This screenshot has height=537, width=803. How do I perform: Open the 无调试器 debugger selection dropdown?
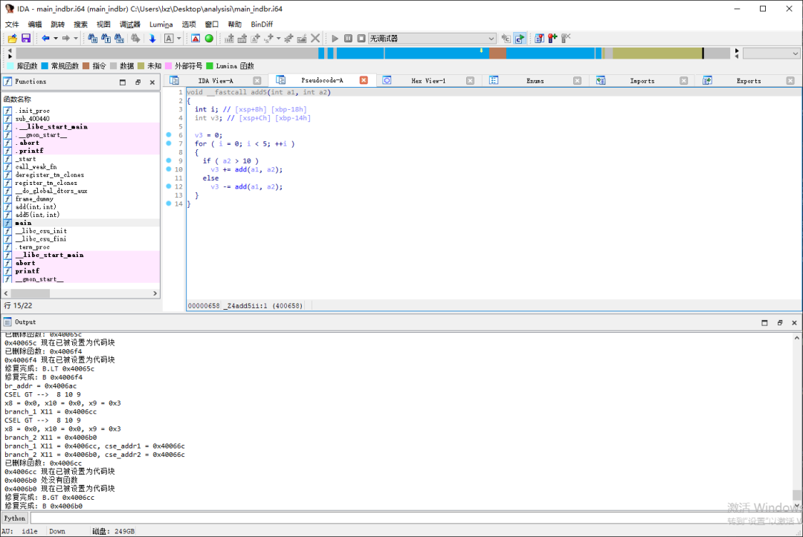pyautogui.click(x=432, y=39)
